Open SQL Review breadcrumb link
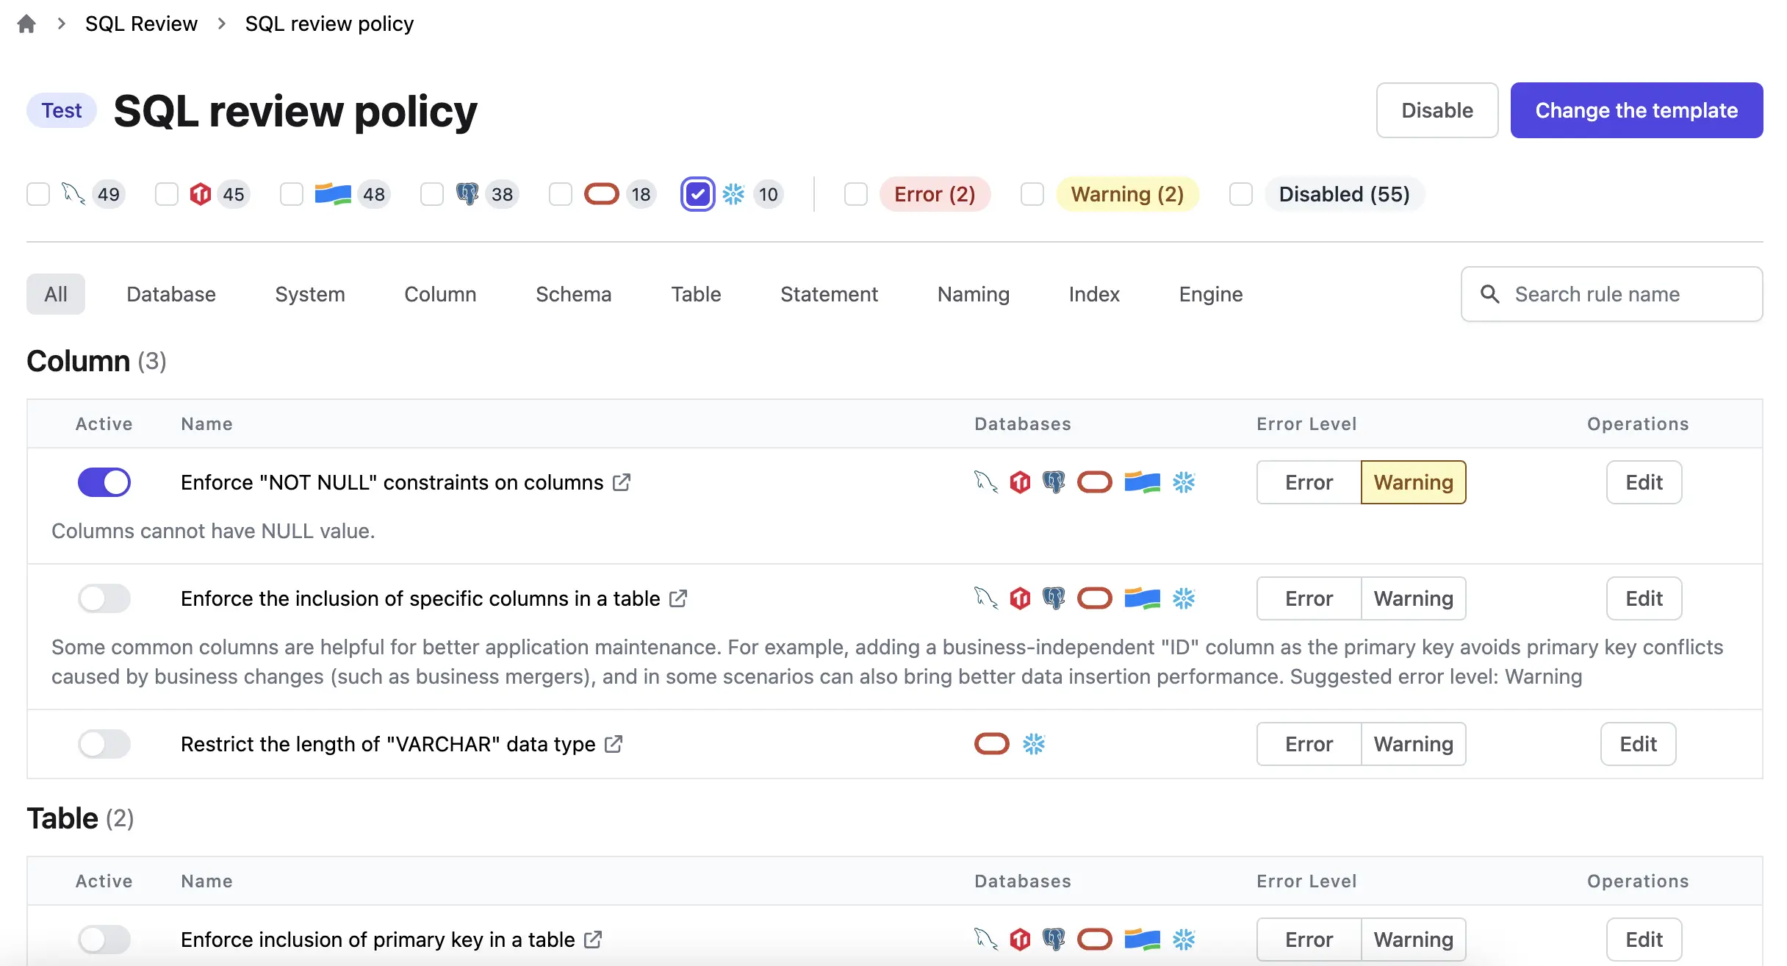 [x=141, y=23]
